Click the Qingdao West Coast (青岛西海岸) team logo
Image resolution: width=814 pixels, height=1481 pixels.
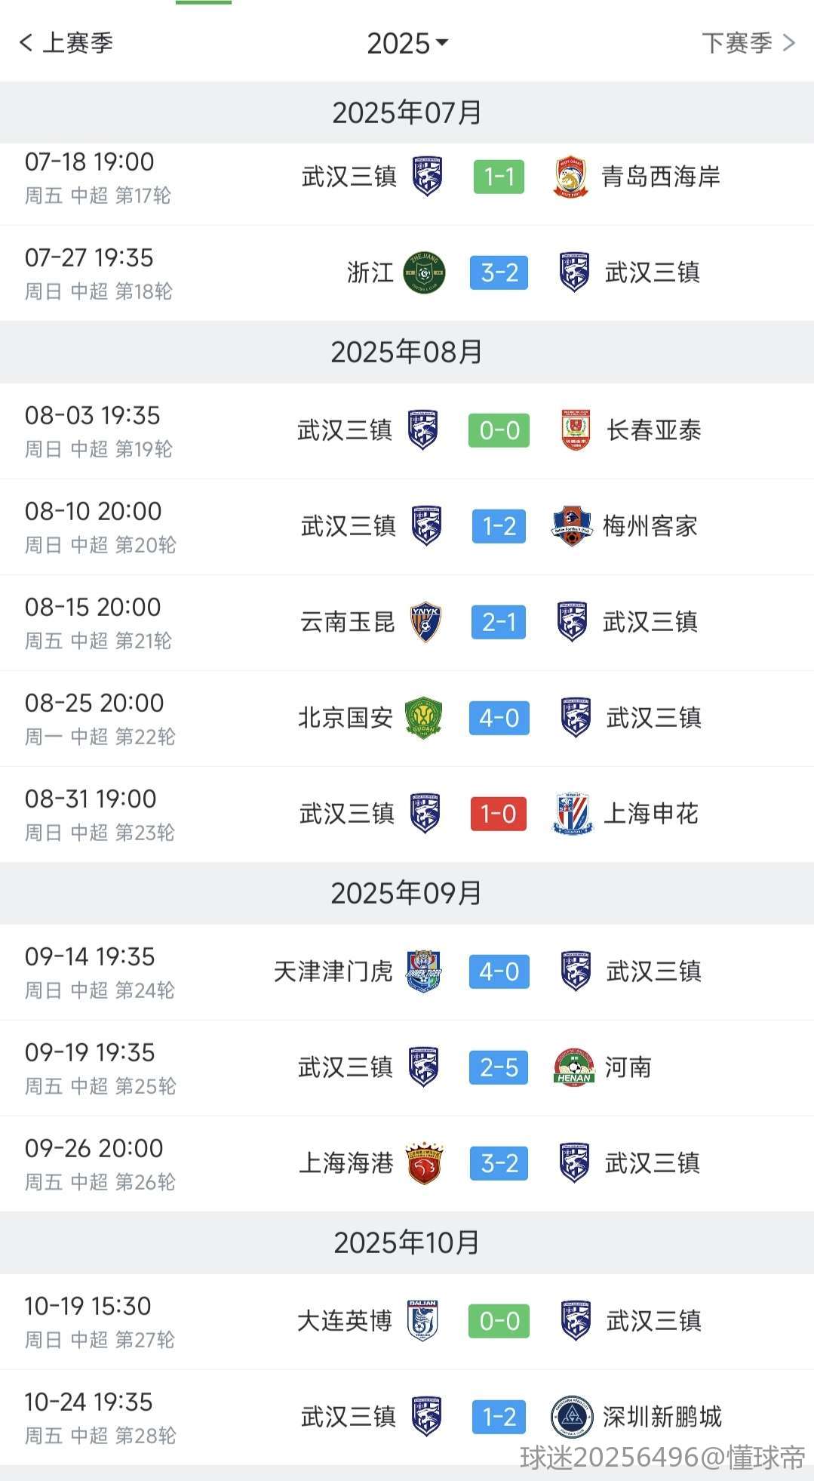coord(571,177)
